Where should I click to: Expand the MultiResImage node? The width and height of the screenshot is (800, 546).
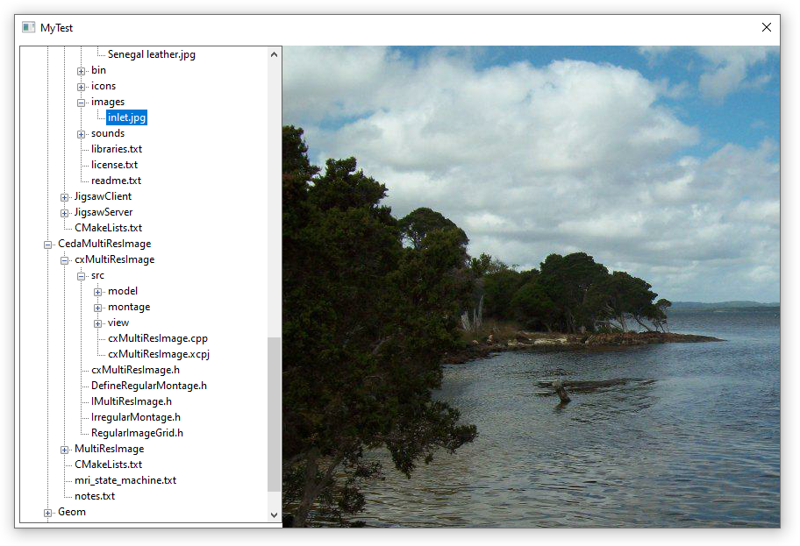tap(64, 450)
